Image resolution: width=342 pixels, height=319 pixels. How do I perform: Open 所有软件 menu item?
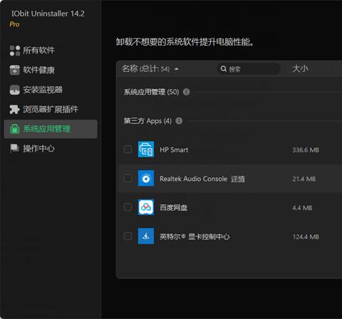point(51,51)
